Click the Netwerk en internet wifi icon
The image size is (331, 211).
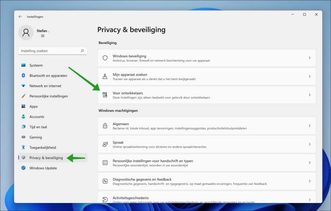click(24, 86)
